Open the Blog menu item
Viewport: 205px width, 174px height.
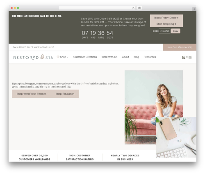tap(136, 57)
